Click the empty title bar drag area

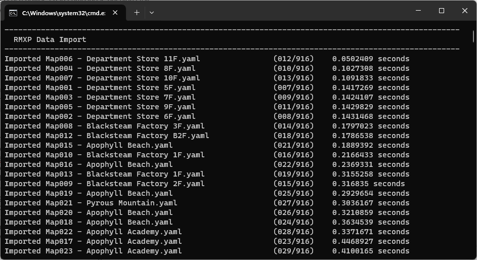[278, 11]
